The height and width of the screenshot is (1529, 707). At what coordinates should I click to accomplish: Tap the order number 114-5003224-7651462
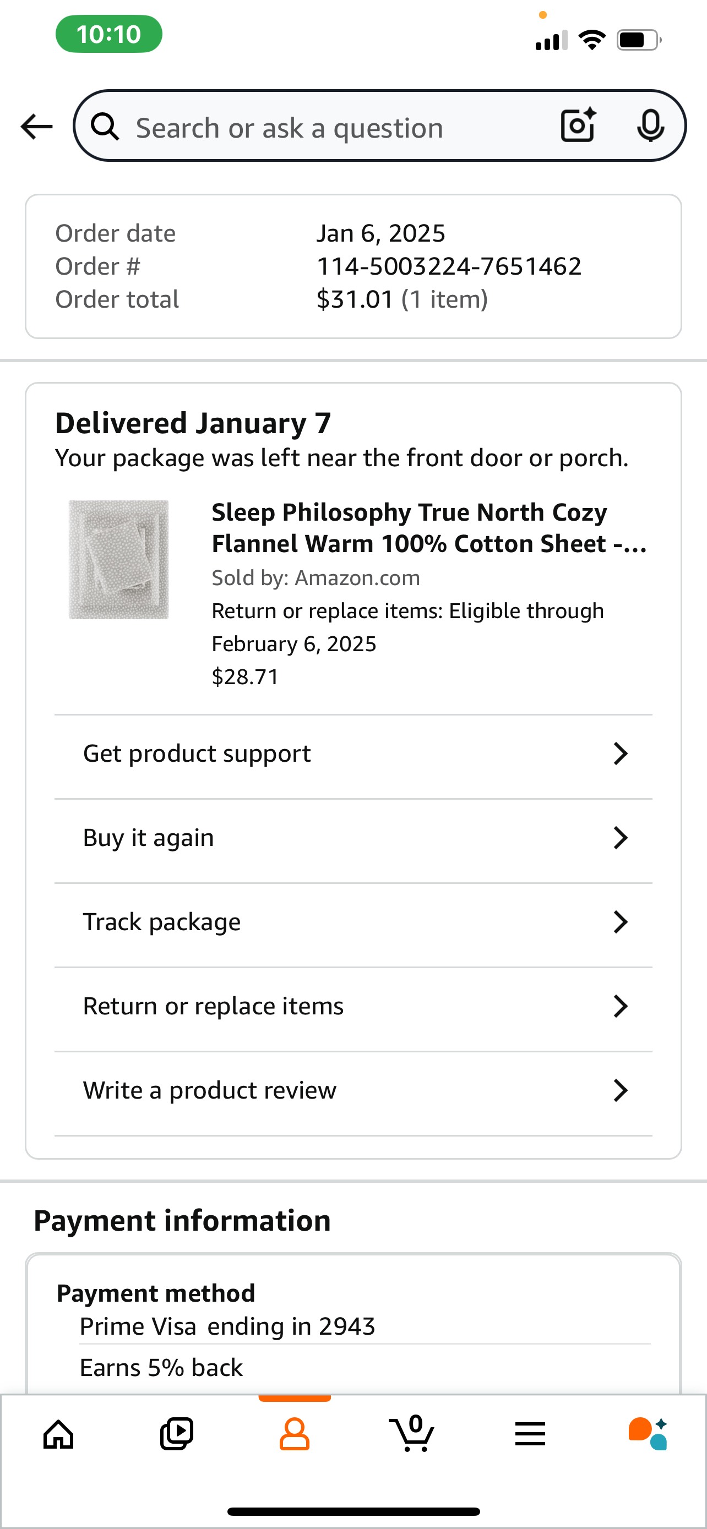point(449,266)
